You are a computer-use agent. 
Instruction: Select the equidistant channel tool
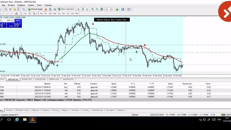click(16, 14)
